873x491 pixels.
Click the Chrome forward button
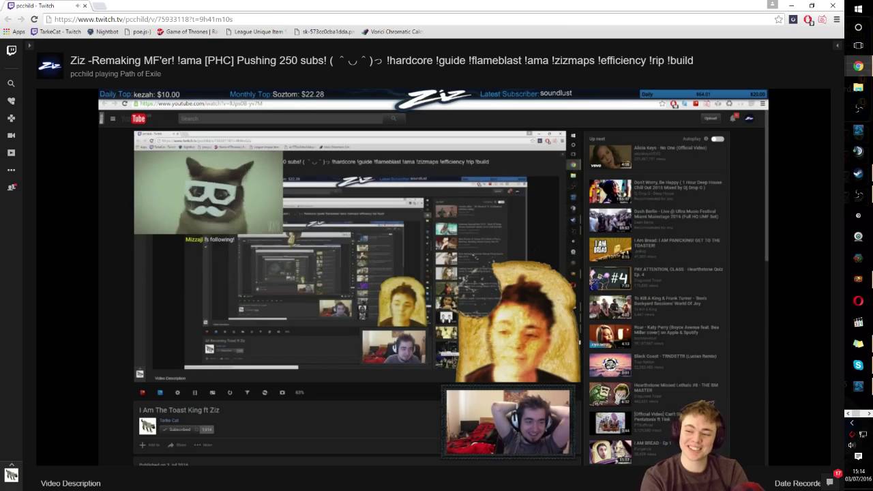[x=20, y=20]
